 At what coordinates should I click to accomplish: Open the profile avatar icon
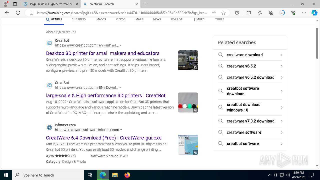click(x=5, y=4)
